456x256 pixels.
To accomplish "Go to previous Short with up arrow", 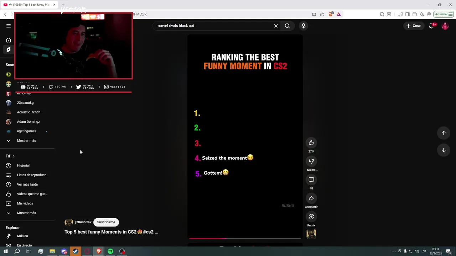I will [x=444, y=133].
